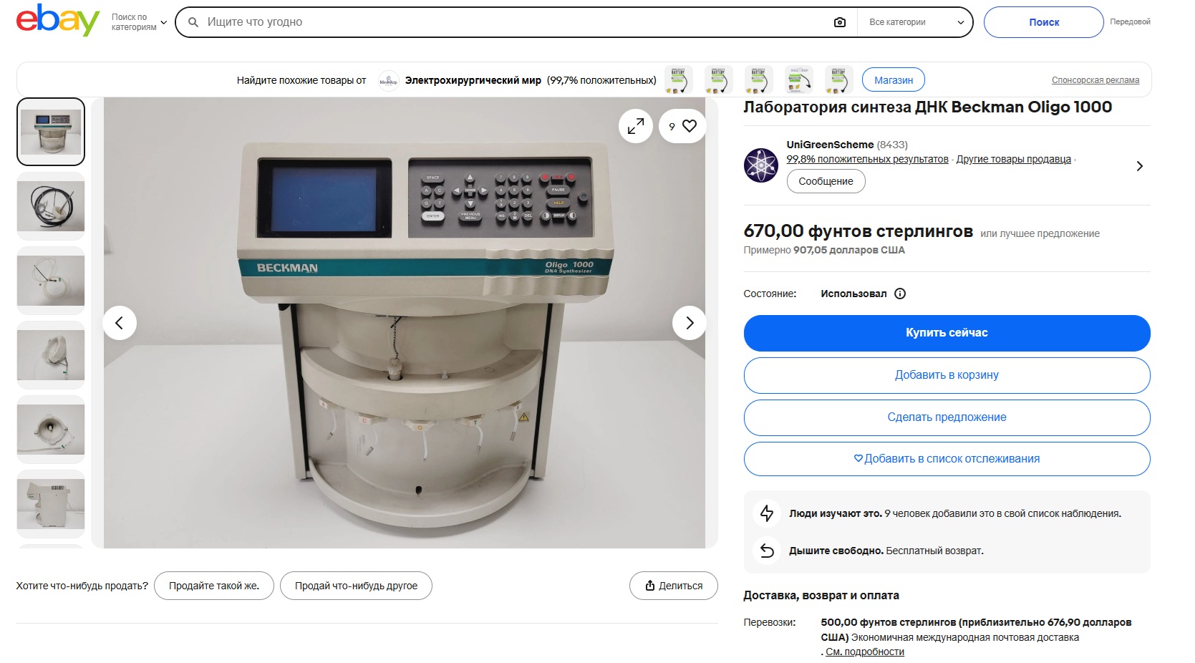The image size is (1195, 663).
Task: Open first sponsored battery product image
Action: (678, 80)
